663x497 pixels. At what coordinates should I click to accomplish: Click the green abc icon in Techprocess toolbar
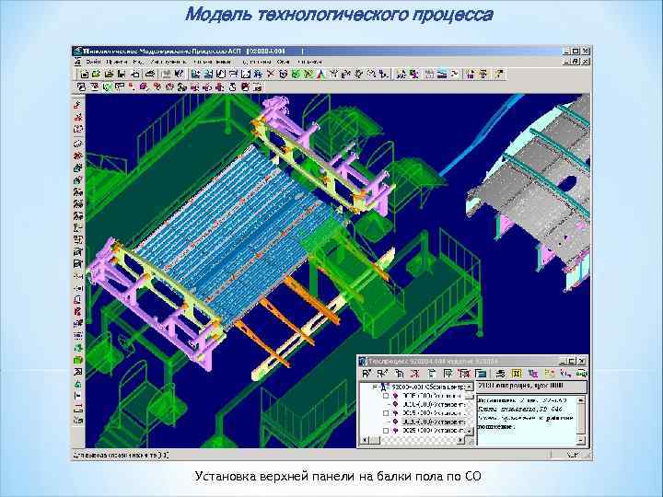click(x=582, y=374)
